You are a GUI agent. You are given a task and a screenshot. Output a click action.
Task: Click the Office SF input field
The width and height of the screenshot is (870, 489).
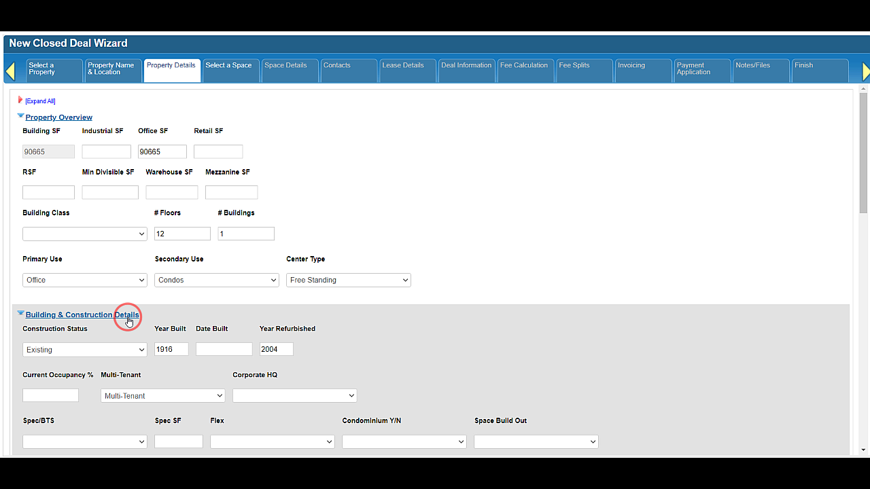coord(162,152)
